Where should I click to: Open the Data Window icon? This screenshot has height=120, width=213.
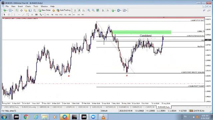pyautogui.click(x=21, y=10)
